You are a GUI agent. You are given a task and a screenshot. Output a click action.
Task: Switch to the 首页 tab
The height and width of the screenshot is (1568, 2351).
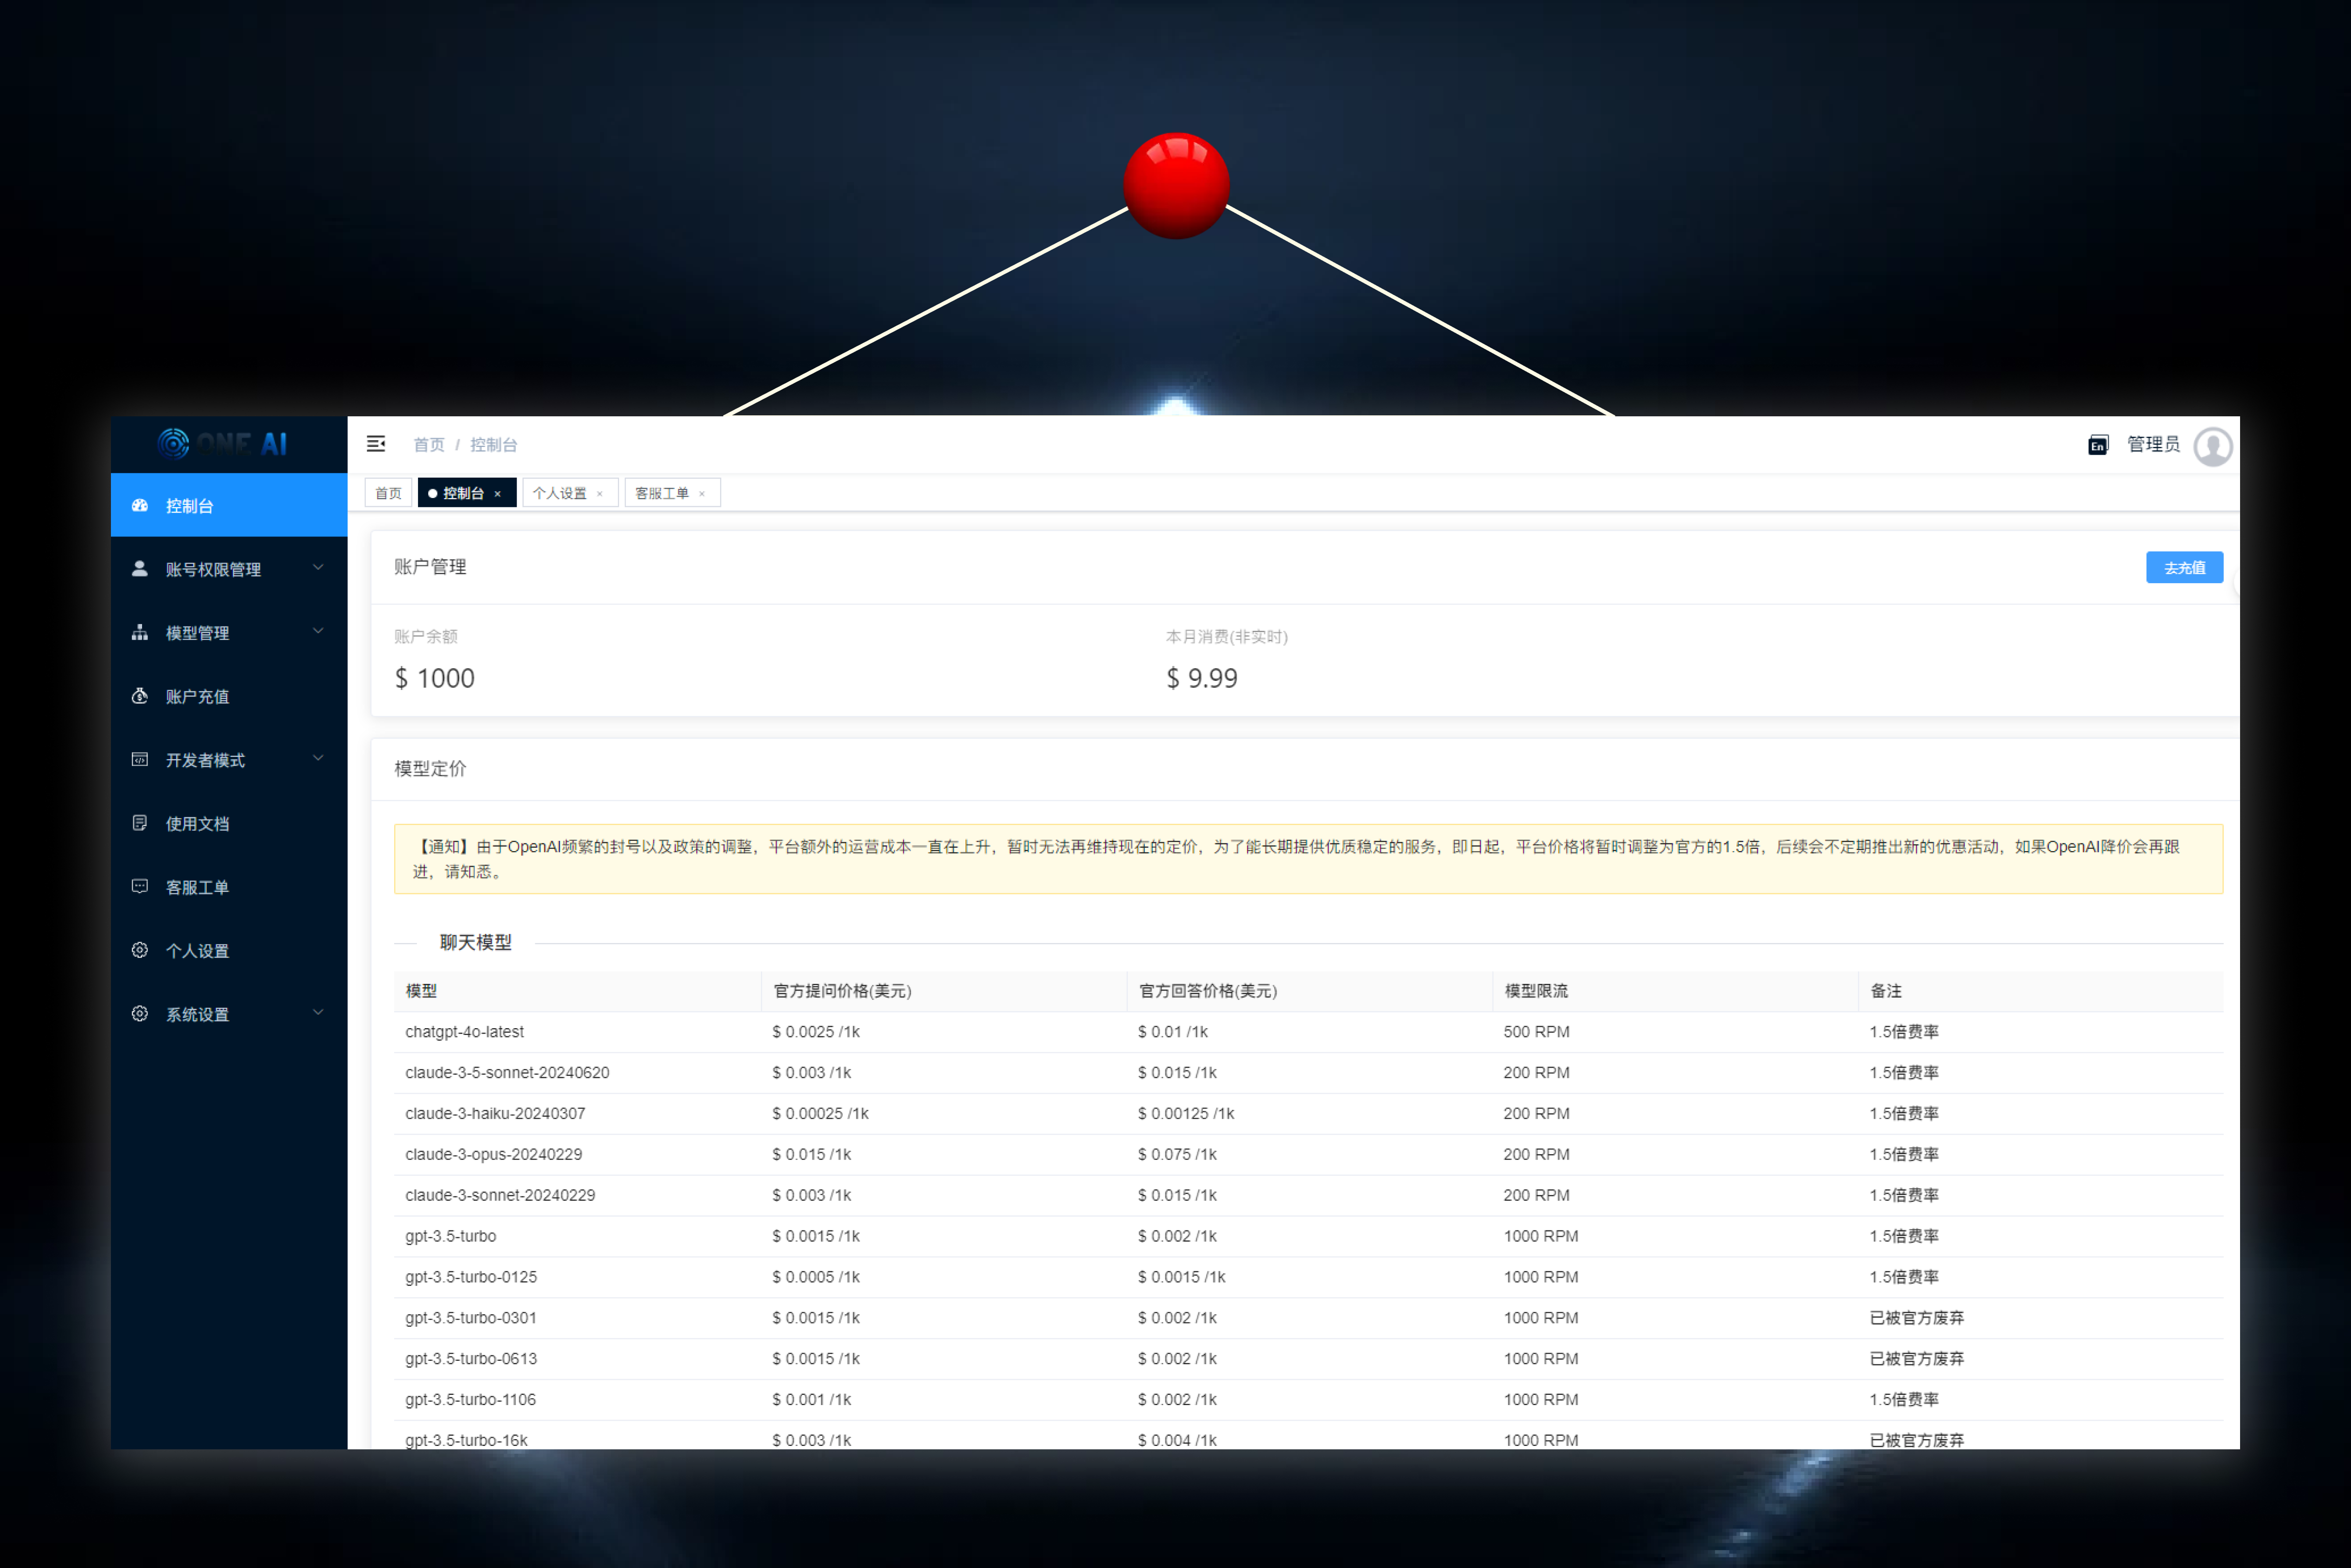388,493
